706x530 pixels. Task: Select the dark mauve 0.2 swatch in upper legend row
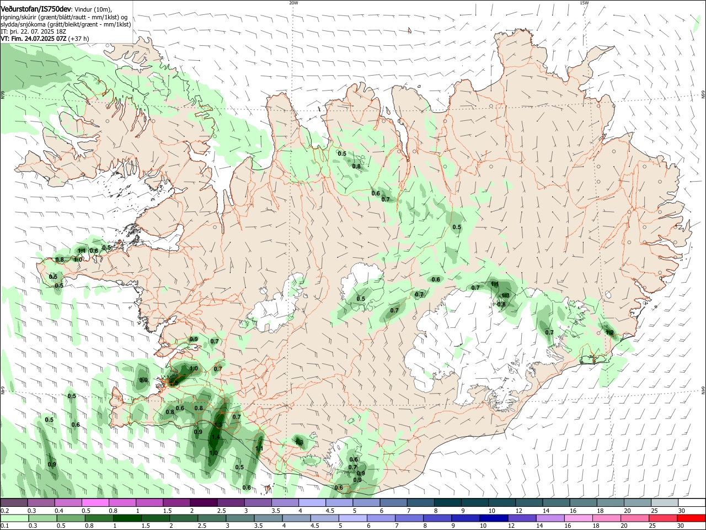click(14, 502)
